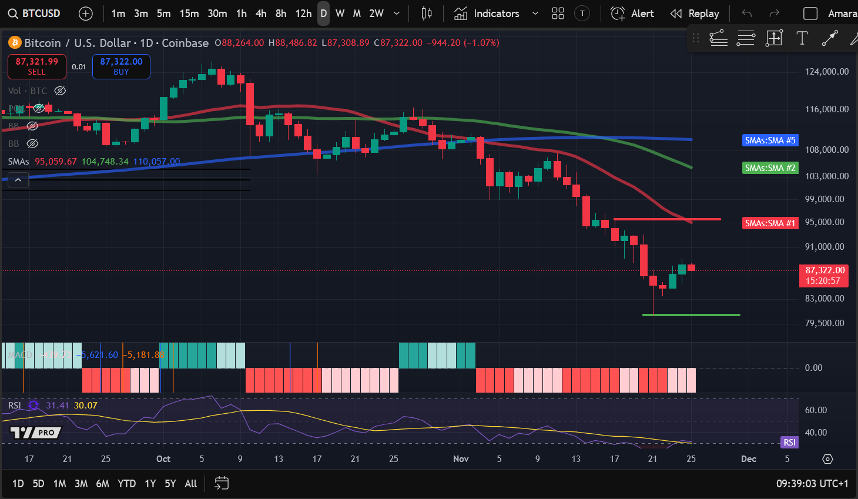Open the multi-chart layout grid icon
Viewport: 858px width, 499px height.
(x=558, y=13)
